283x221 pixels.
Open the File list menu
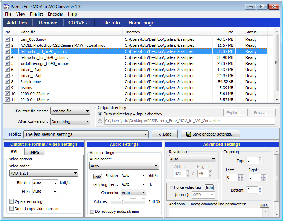coord(37,14)
